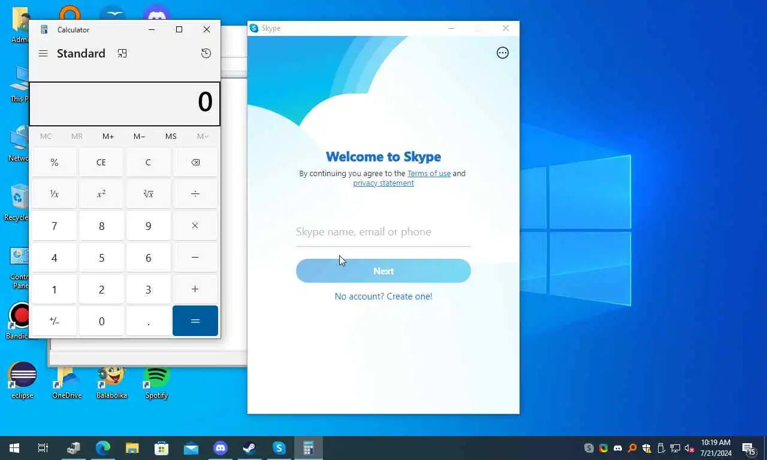Open File Explorer from the taskbar
Image resolution: width=767 pixels, height=460 pixels.
tap(132, 448)
